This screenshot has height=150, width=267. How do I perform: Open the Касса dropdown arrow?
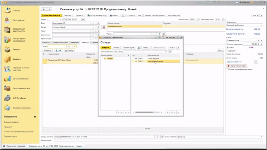pos(258,40)
